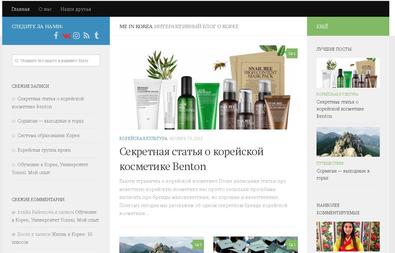Focus the search field 'Укажите что ищете'

56,60
